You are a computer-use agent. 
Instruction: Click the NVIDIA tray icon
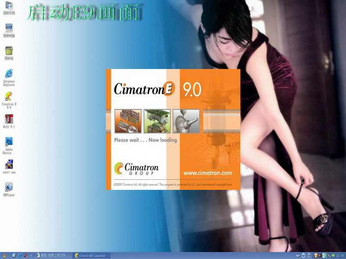point(333,255)
